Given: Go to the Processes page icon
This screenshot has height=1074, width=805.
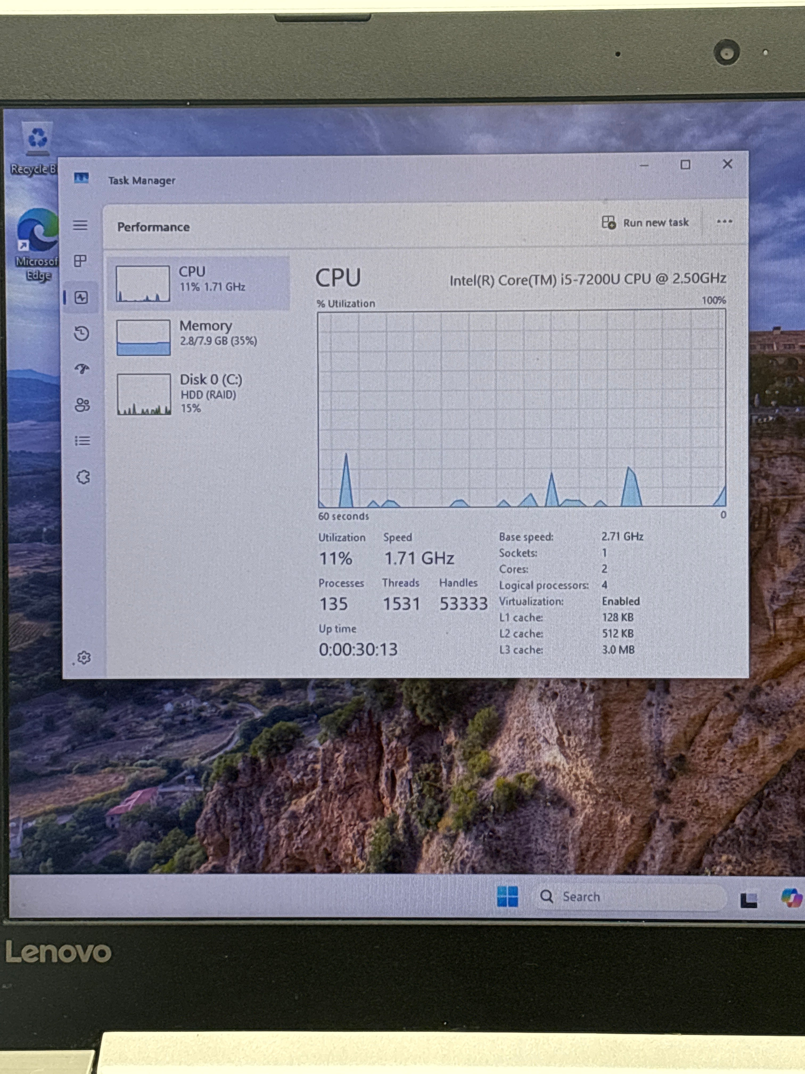Looking at the screenshot, I should tap(81, 261).
